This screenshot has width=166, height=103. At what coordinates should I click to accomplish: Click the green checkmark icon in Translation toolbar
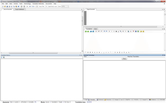pyautogui.click(x=138, y=32)
